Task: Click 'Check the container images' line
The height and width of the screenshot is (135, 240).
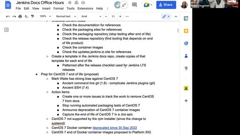Action: pos(82,47)
